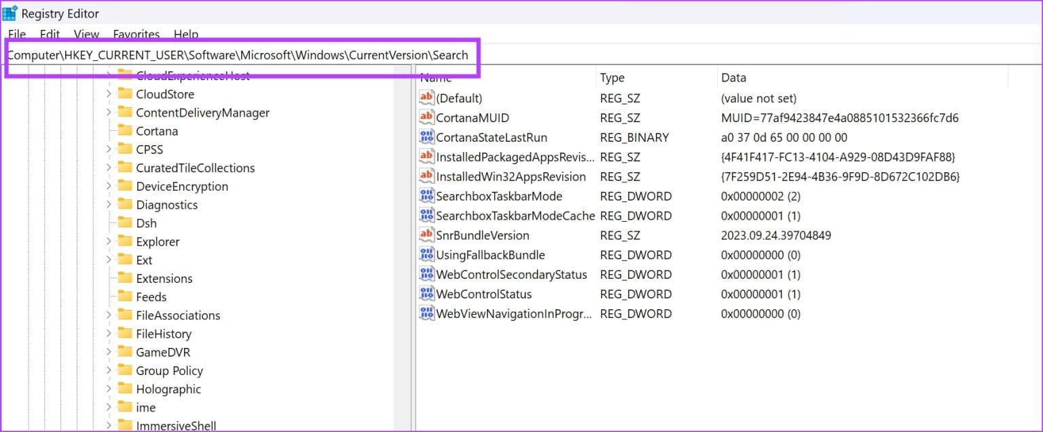Select the GameDVR key label
The width and height of the screenshot is (1043, 432).
click(163, 352)
